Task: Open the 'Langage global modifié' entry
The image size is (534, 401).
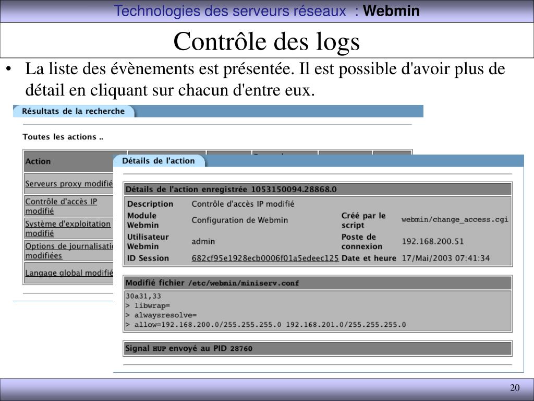Action: [x=69, y=273]
